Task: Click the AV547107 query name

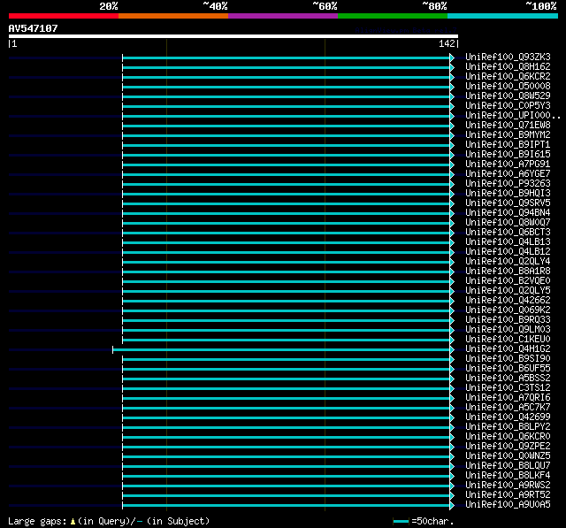Action: click(34, 28)
